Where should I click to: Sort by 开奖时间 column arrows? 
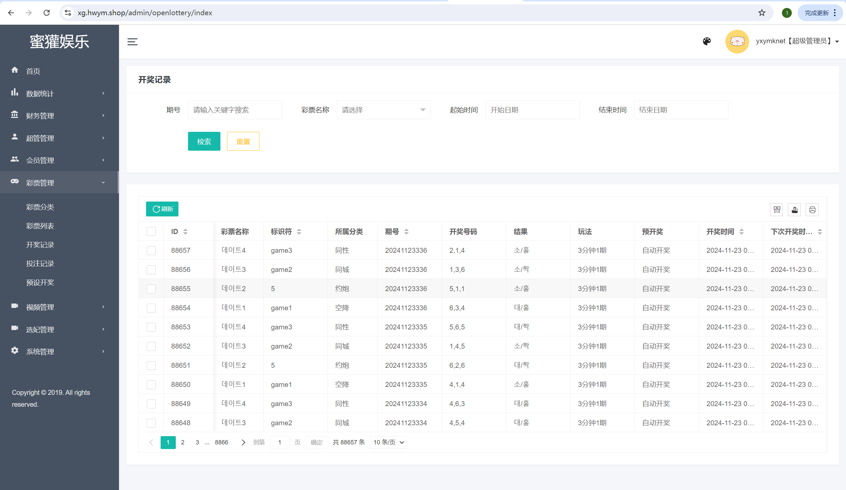coord(742,232)
